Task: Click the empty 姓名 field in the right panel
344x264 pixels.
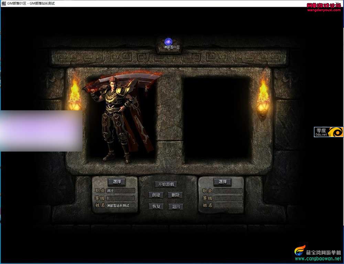Action: coord(228,205)
